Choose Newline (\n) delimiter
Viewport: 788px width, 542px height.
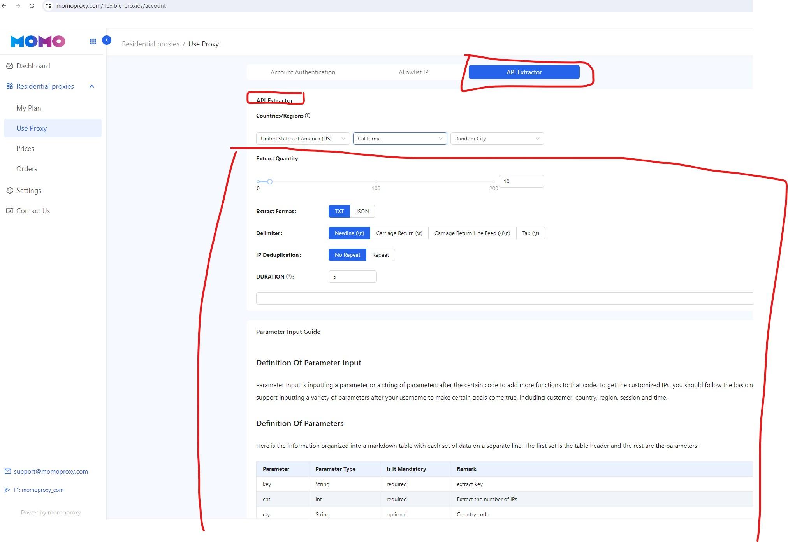click(x=349, y=233)
